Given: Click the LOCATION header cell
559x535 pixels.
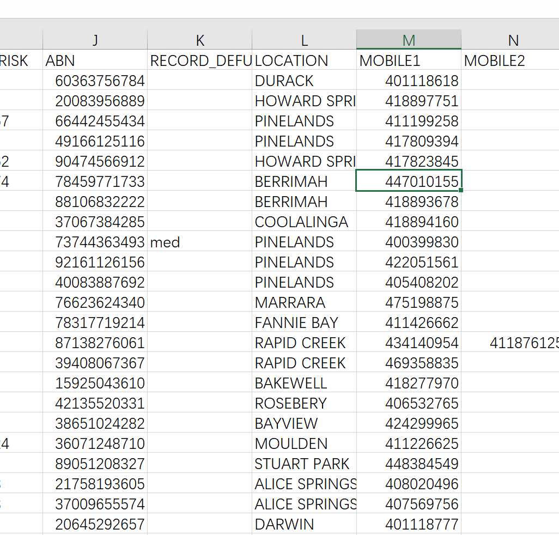Looking at the screenshot, I should click(304, 60).
